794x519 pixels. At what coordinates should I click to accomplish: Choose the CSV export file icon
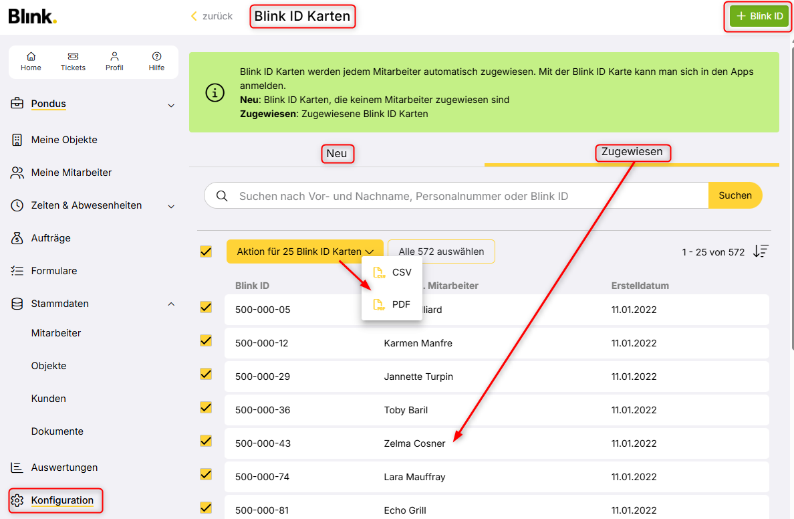click(x=379, y=272)
